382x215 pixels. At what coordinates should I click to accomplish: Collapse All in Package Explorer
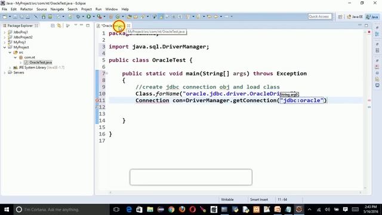pyautogui.click(x=53, y=26)
